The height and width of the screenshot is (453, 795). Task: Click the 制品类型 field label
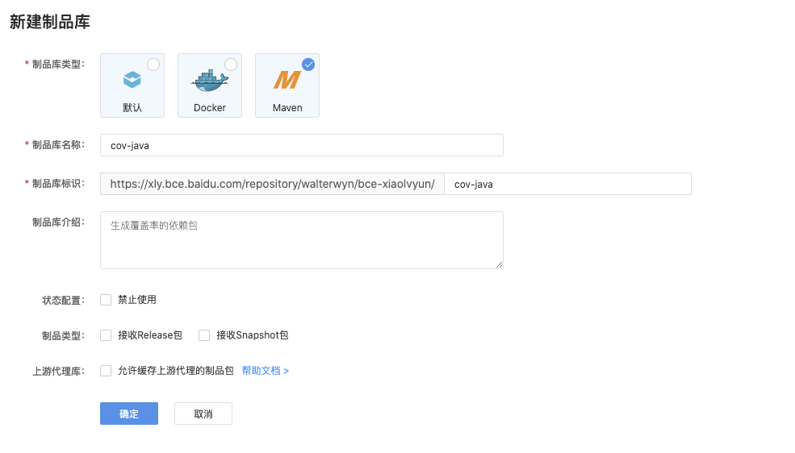pyautogui.click(x=64, y=335)
